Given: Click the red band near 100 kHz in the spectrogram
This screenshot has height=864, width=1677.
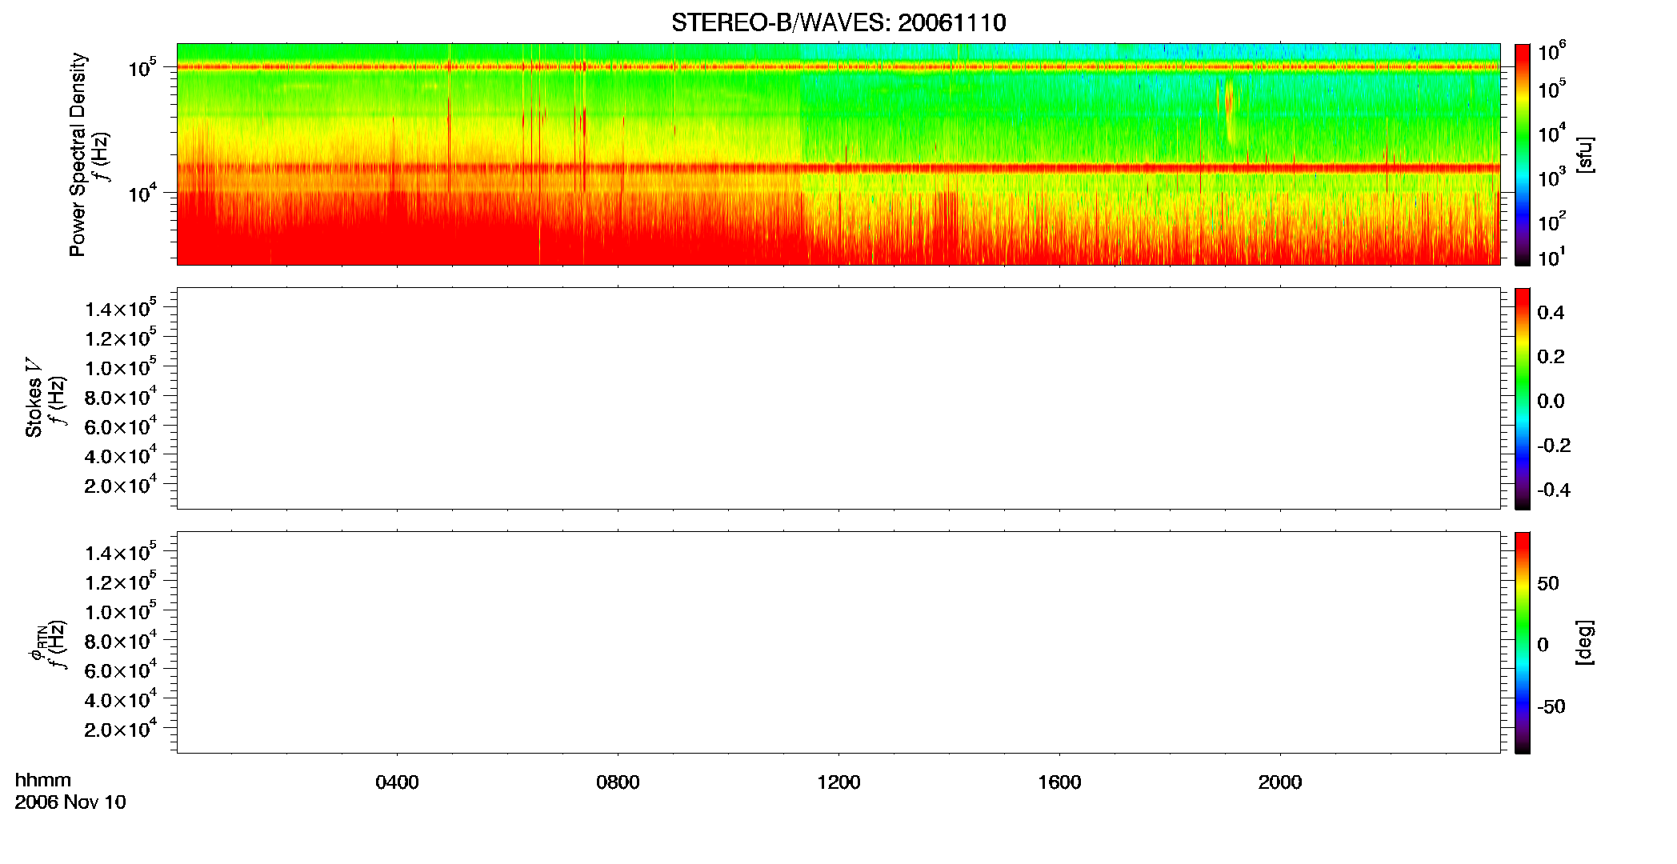Looking at the screenshot, I should pos(838,67).
